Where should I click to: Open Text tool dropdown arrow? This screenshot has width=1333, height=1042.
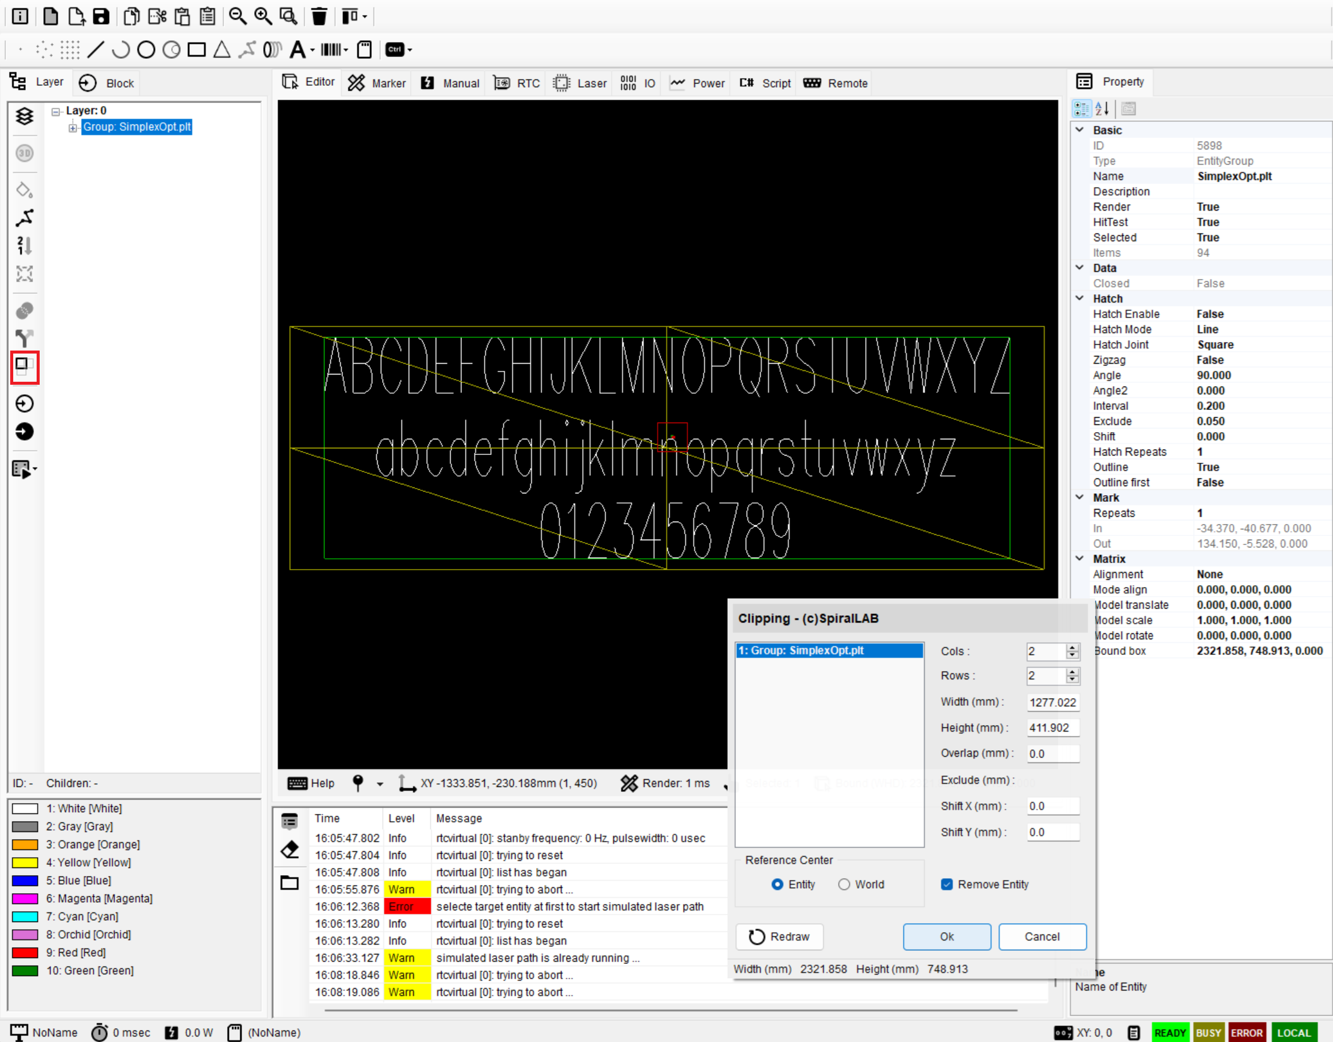[x=312, y=50]
